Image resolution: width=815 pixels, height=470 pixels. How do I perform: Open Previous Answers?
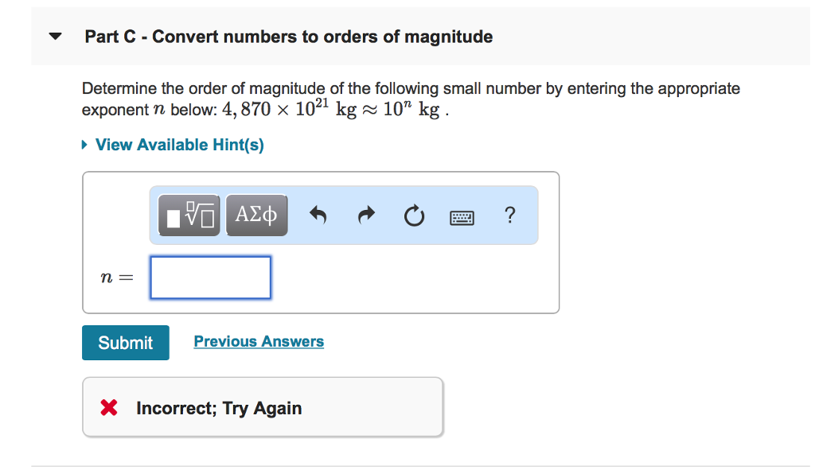pos(259,341)
